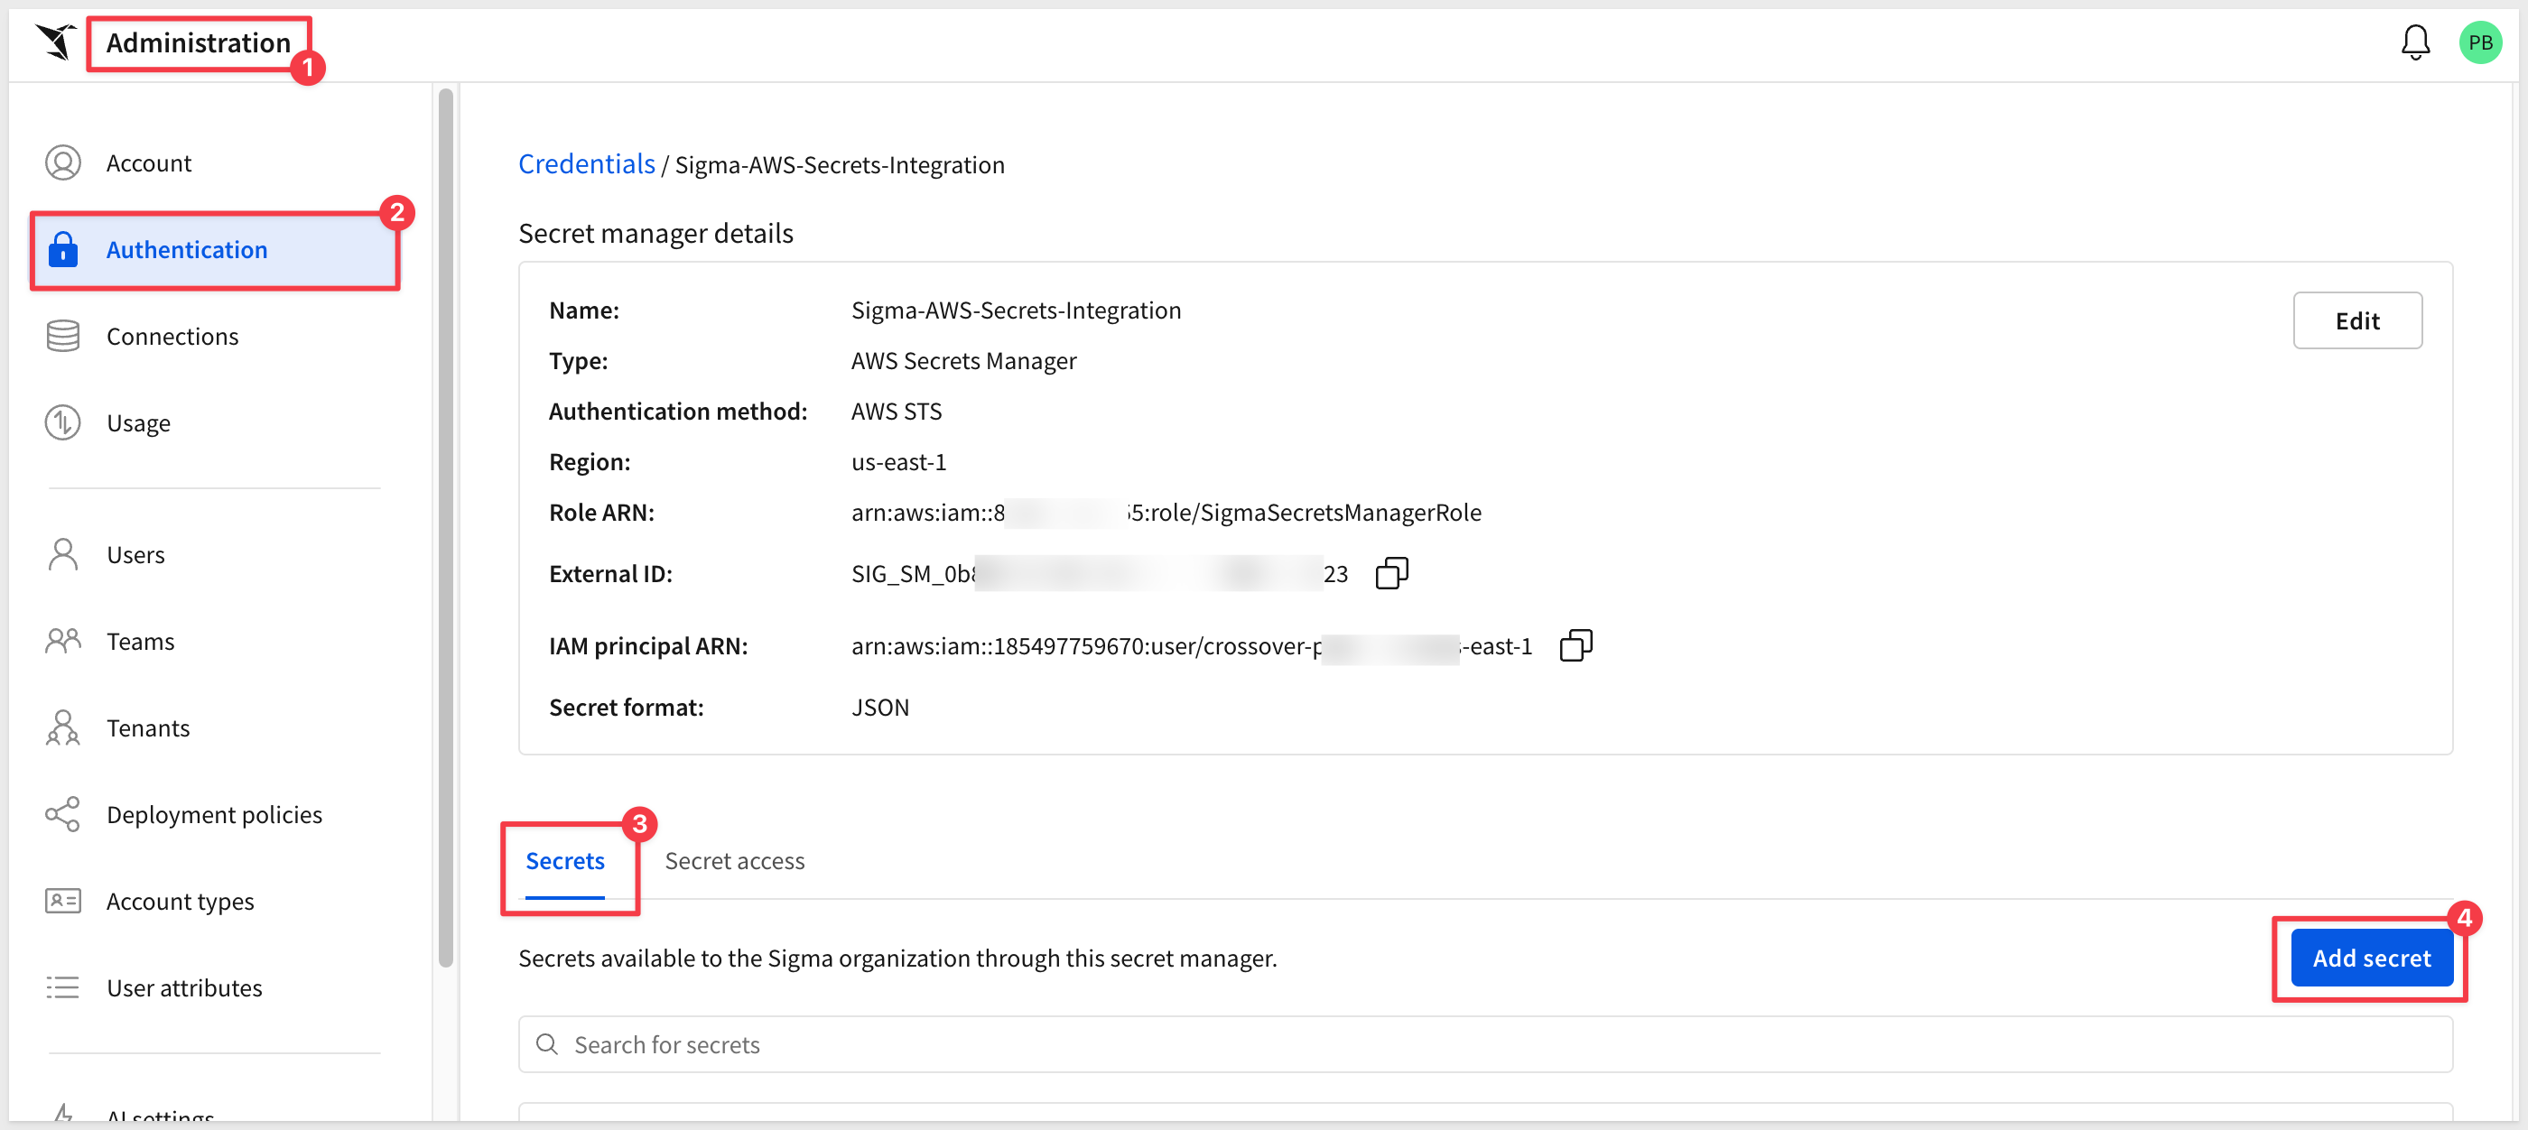Open the notifications bell
Viewport: 2528px width, 1130px height.
tap(2415, 42)
